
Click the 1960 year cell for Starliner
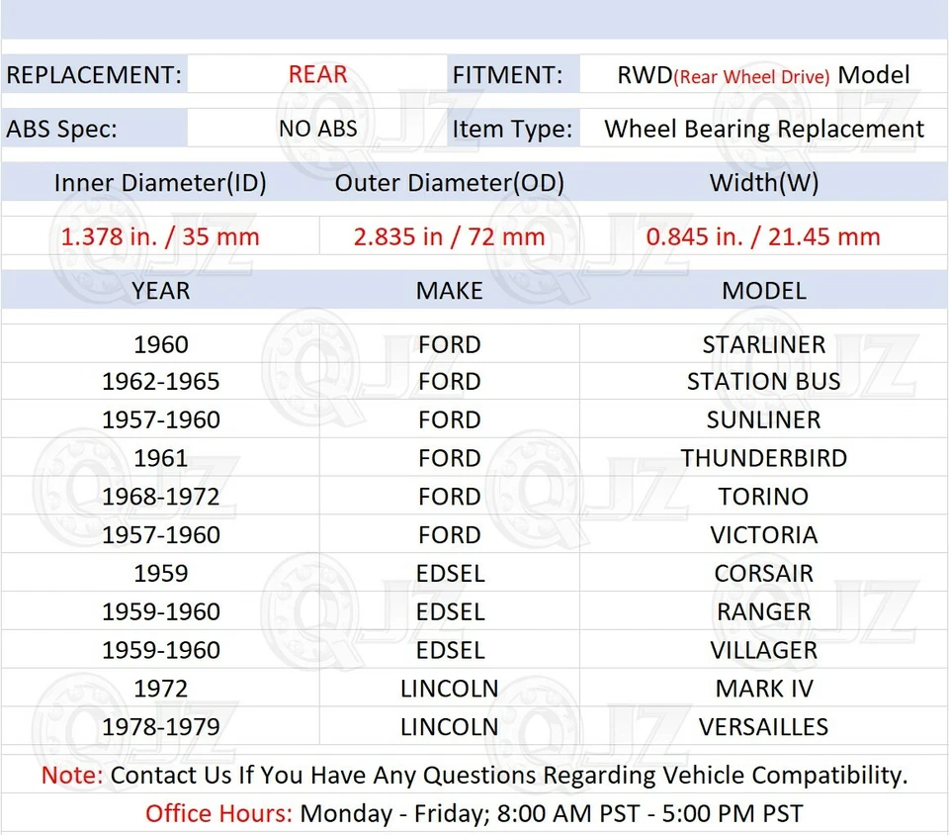pyautogui.click(x=160, y=344)
